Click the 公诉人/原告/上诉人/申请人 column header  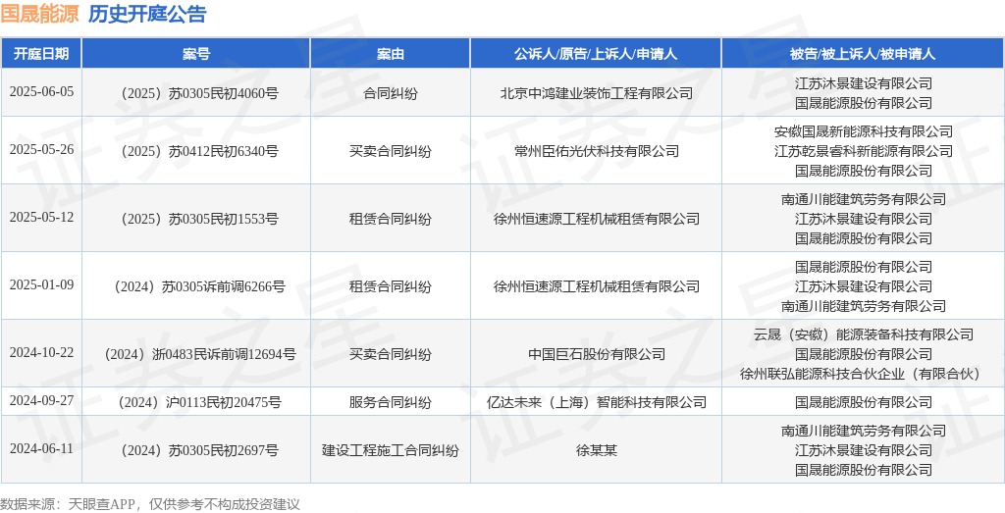[x=596, y=54]
